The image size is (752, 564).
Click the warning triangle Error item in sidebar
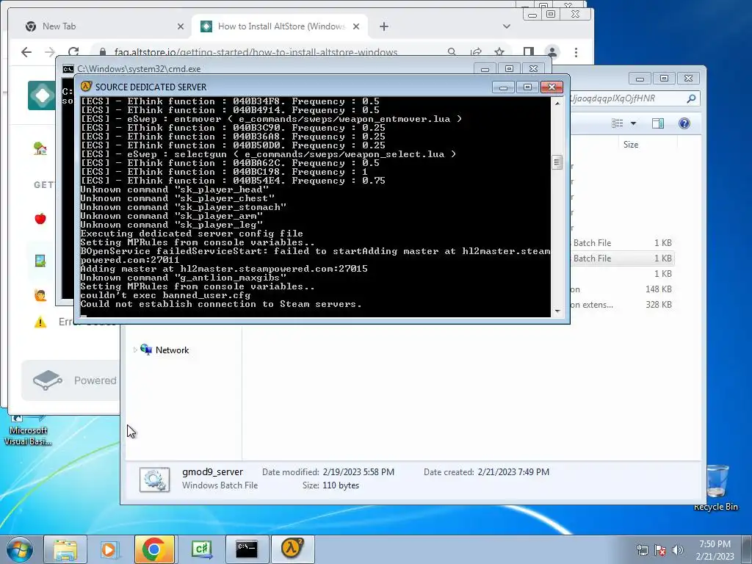(40, 322)
